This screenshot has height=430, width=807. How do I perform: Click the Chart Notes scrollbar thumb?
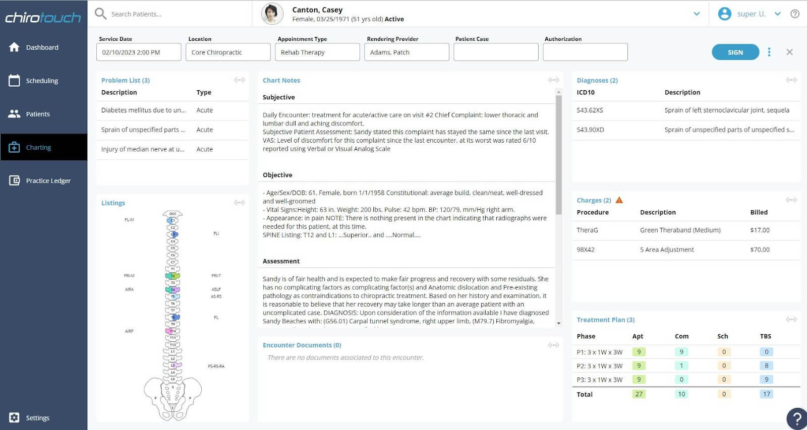[558, 154]
